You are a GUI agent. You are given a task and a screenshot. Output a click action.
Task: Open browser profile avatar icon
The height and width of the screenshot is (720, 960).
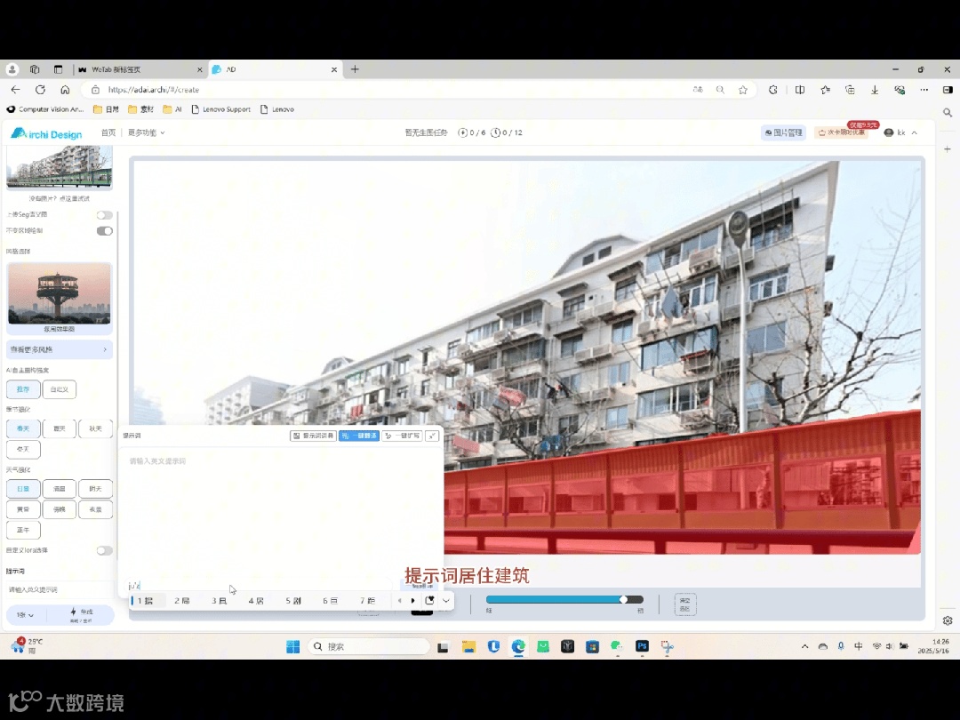tap(12, 69)
